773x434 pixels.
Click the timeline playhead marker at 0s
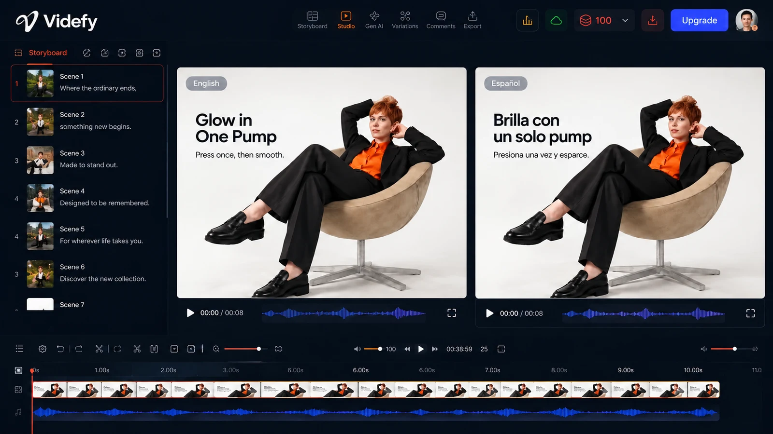click(x=32, y=370)
